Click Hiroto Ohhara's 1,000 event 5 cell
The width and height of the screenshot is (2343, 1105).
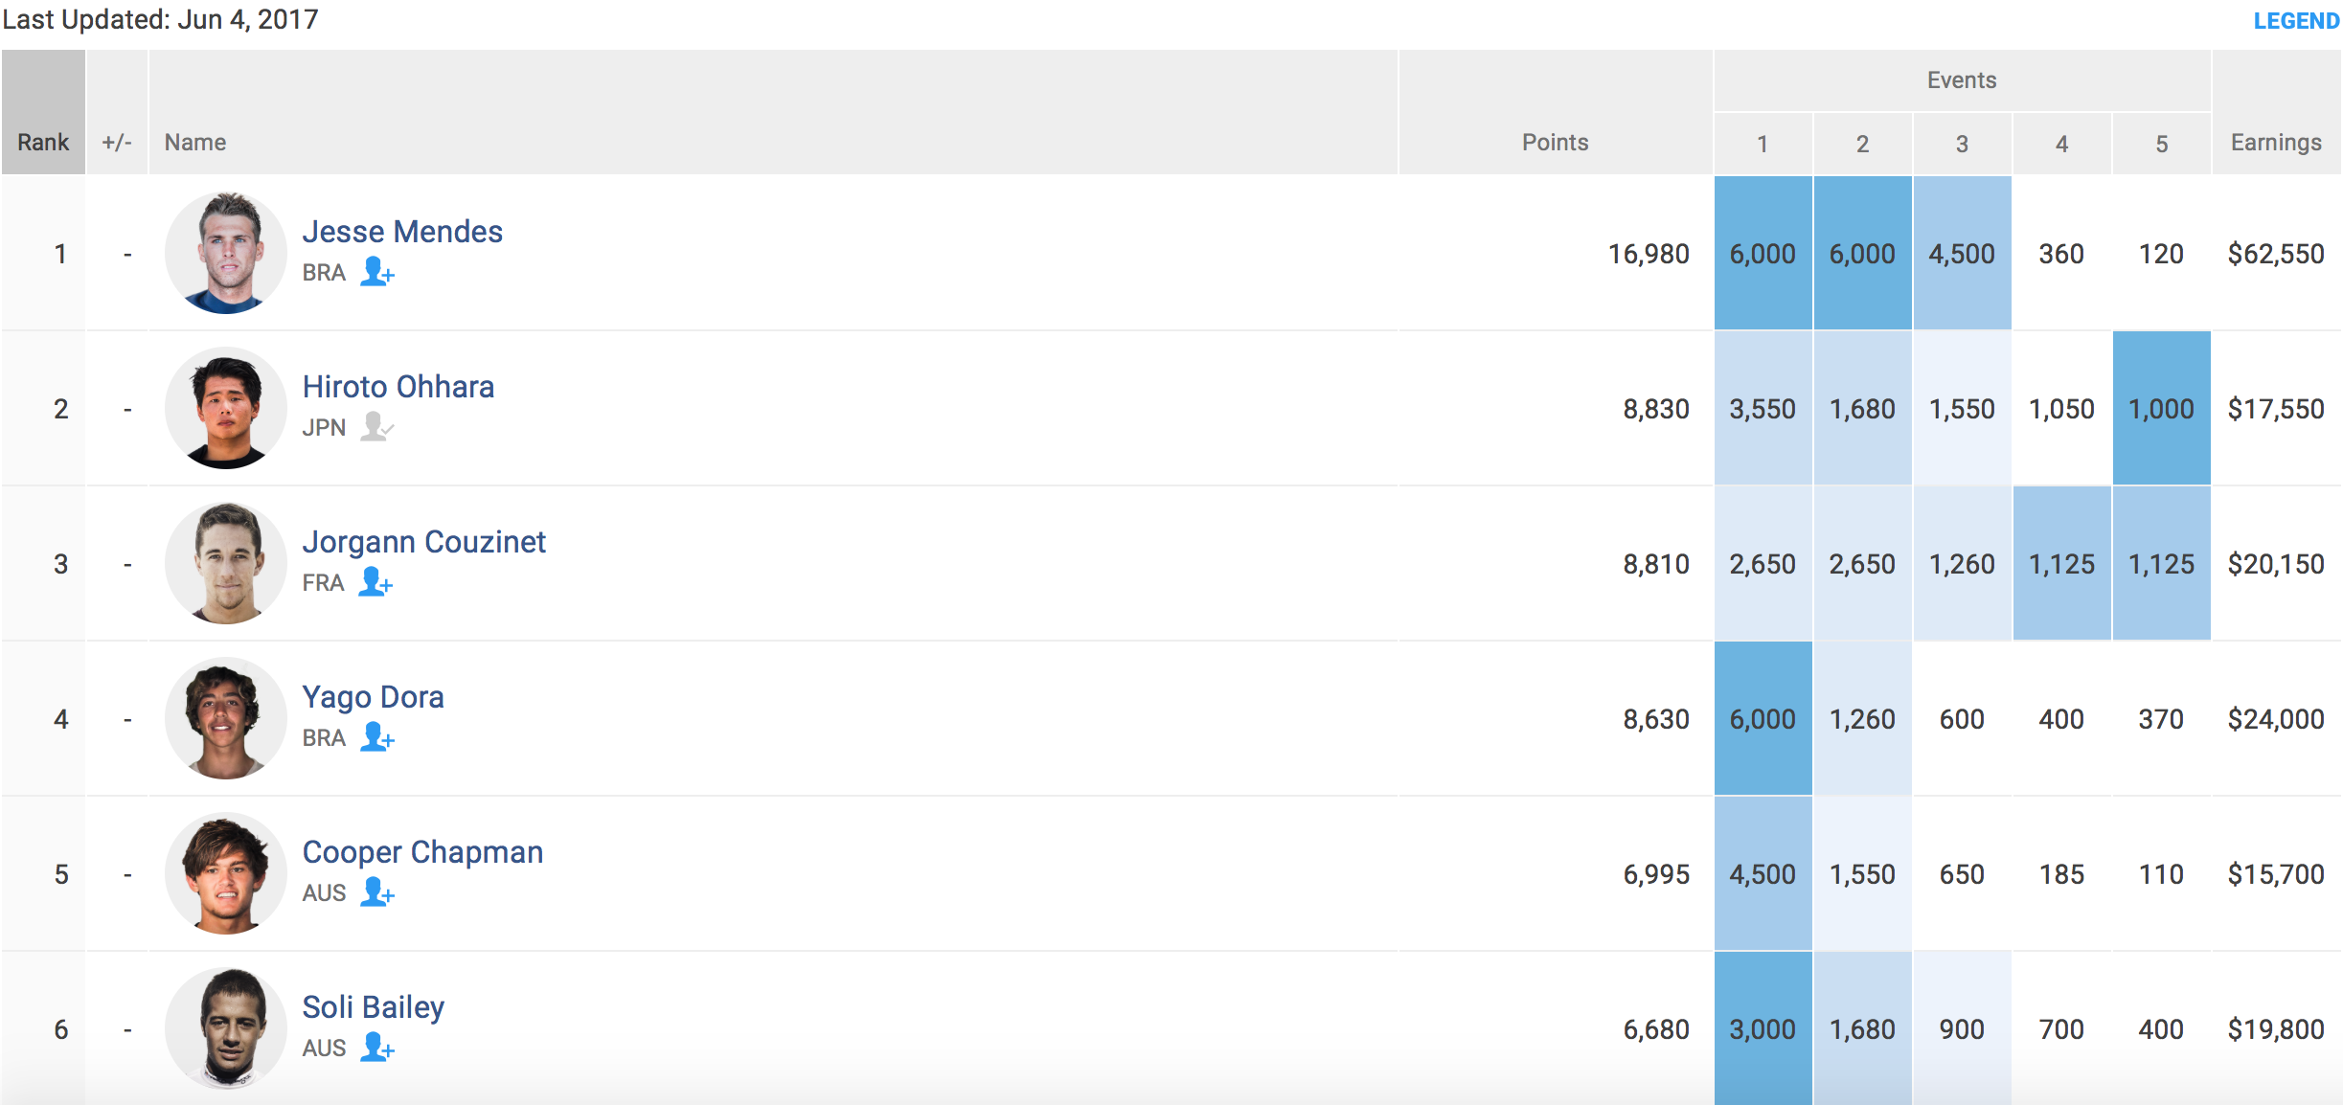2161,409
